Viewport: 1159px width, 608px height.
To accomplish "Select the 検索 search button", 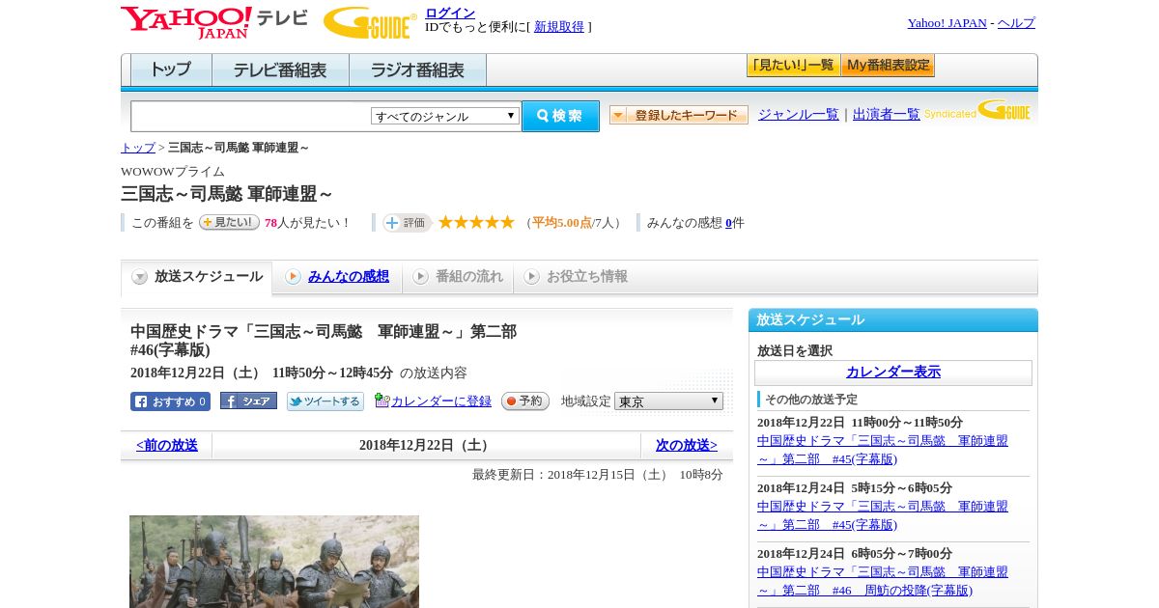I will point(560,116).
